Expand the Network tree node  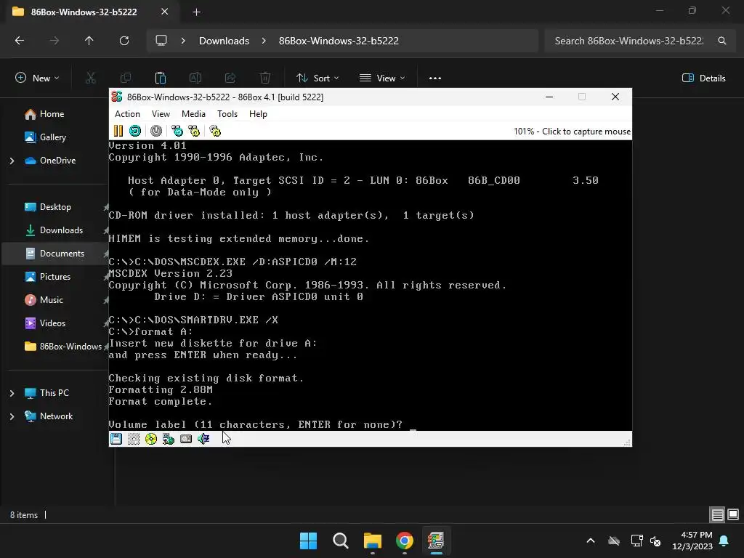point(12,416)
